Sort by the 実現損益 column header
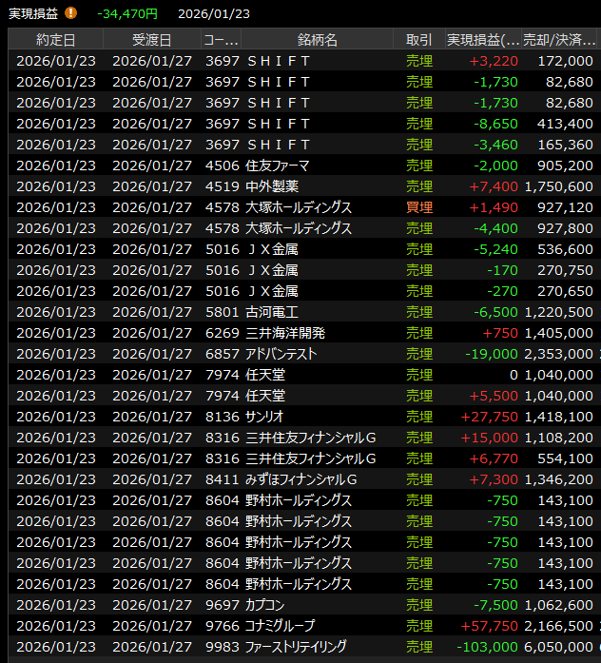This screenshot has width=601, height=663. (482, 39)
